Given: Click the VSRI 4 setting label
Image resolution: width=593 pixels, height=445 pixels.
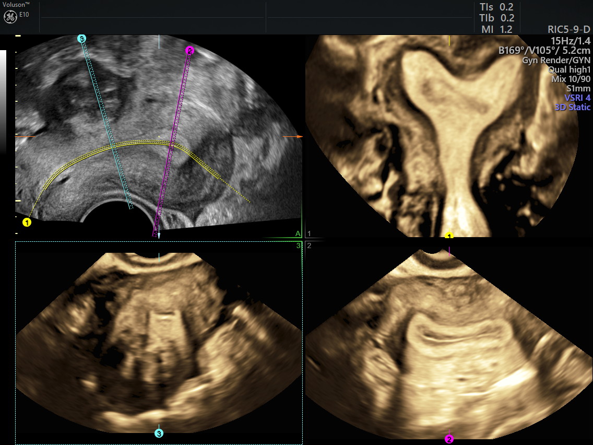Looking at the screenshot, I should pyautogui.click(x=577, y=98).
